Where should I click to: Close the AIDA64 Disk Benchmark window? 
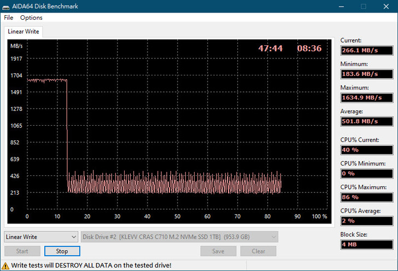(386, 7)
